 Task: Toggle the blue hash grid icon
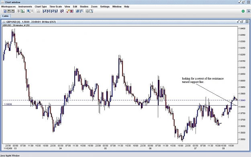click(x=78, y=11)
